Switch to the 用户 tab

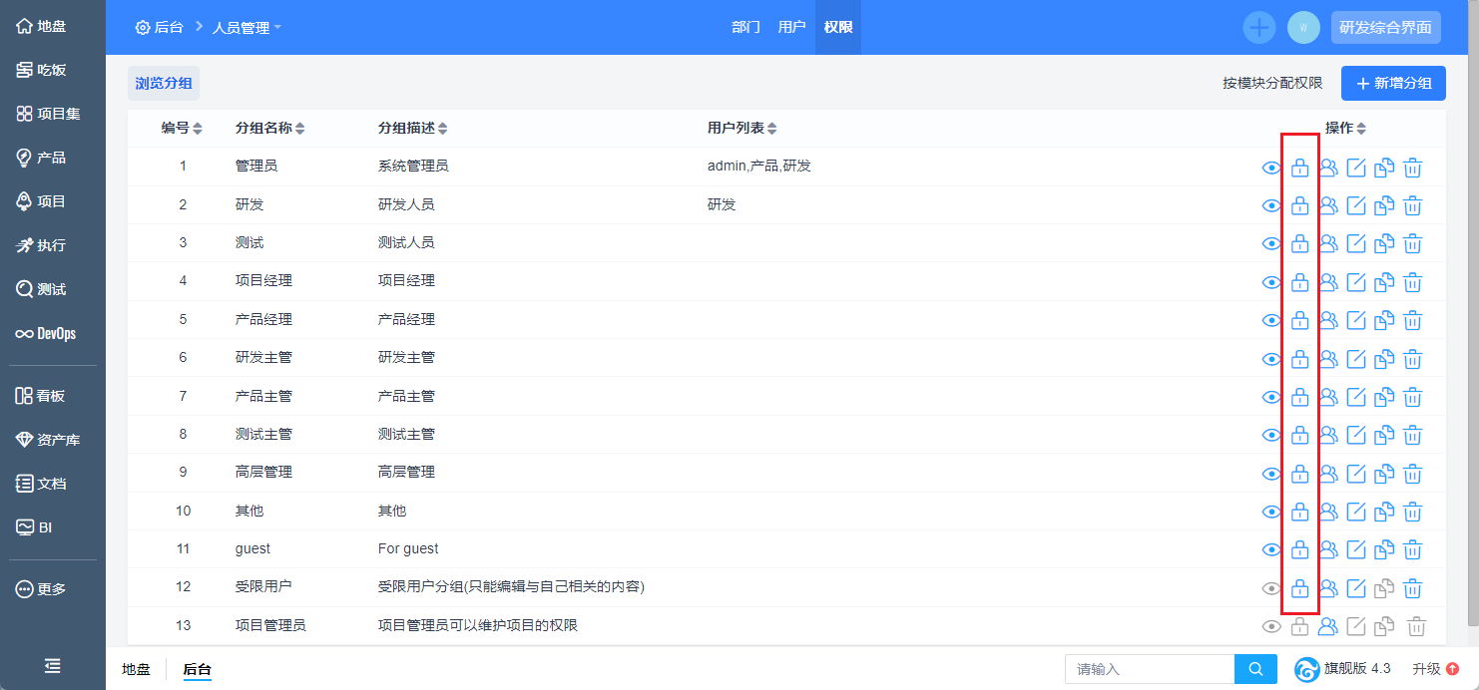click(x=791, y=28)
